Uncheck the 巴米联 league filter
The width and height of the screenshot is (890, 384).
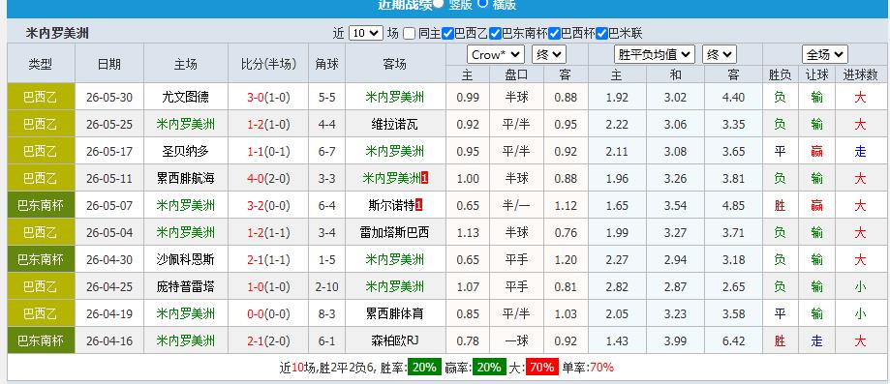pyautogui.click(x=601, y=34)
